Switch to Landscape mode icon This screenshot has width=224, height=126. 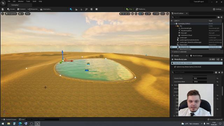coord(76,9)
